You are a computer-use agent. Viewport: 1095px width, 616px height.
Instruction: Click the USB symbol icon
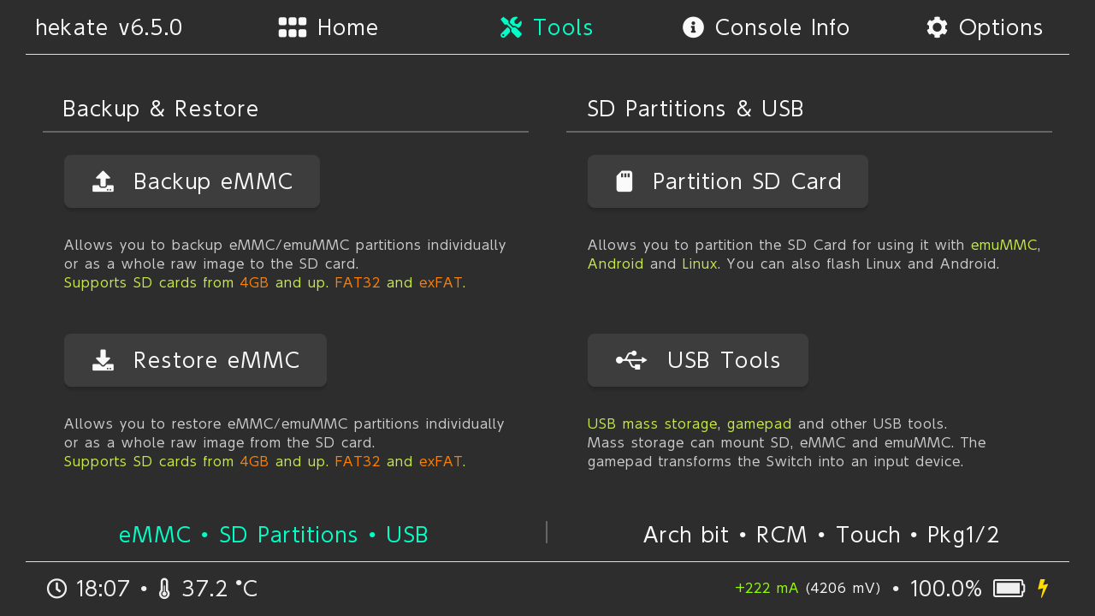pos(631,360)
